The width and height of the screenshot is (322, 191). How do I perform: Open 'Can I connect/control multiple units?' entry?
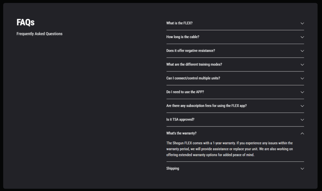(x=193, y=78)
